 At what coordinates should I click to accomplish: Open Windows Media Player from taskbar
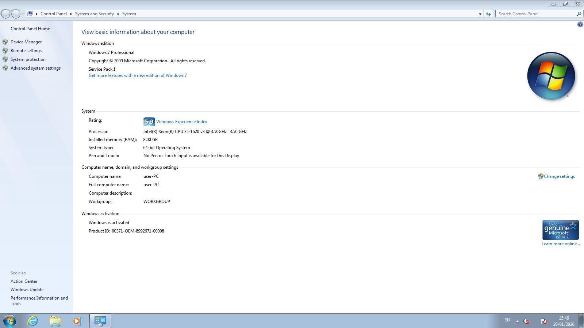pos(77,321)
